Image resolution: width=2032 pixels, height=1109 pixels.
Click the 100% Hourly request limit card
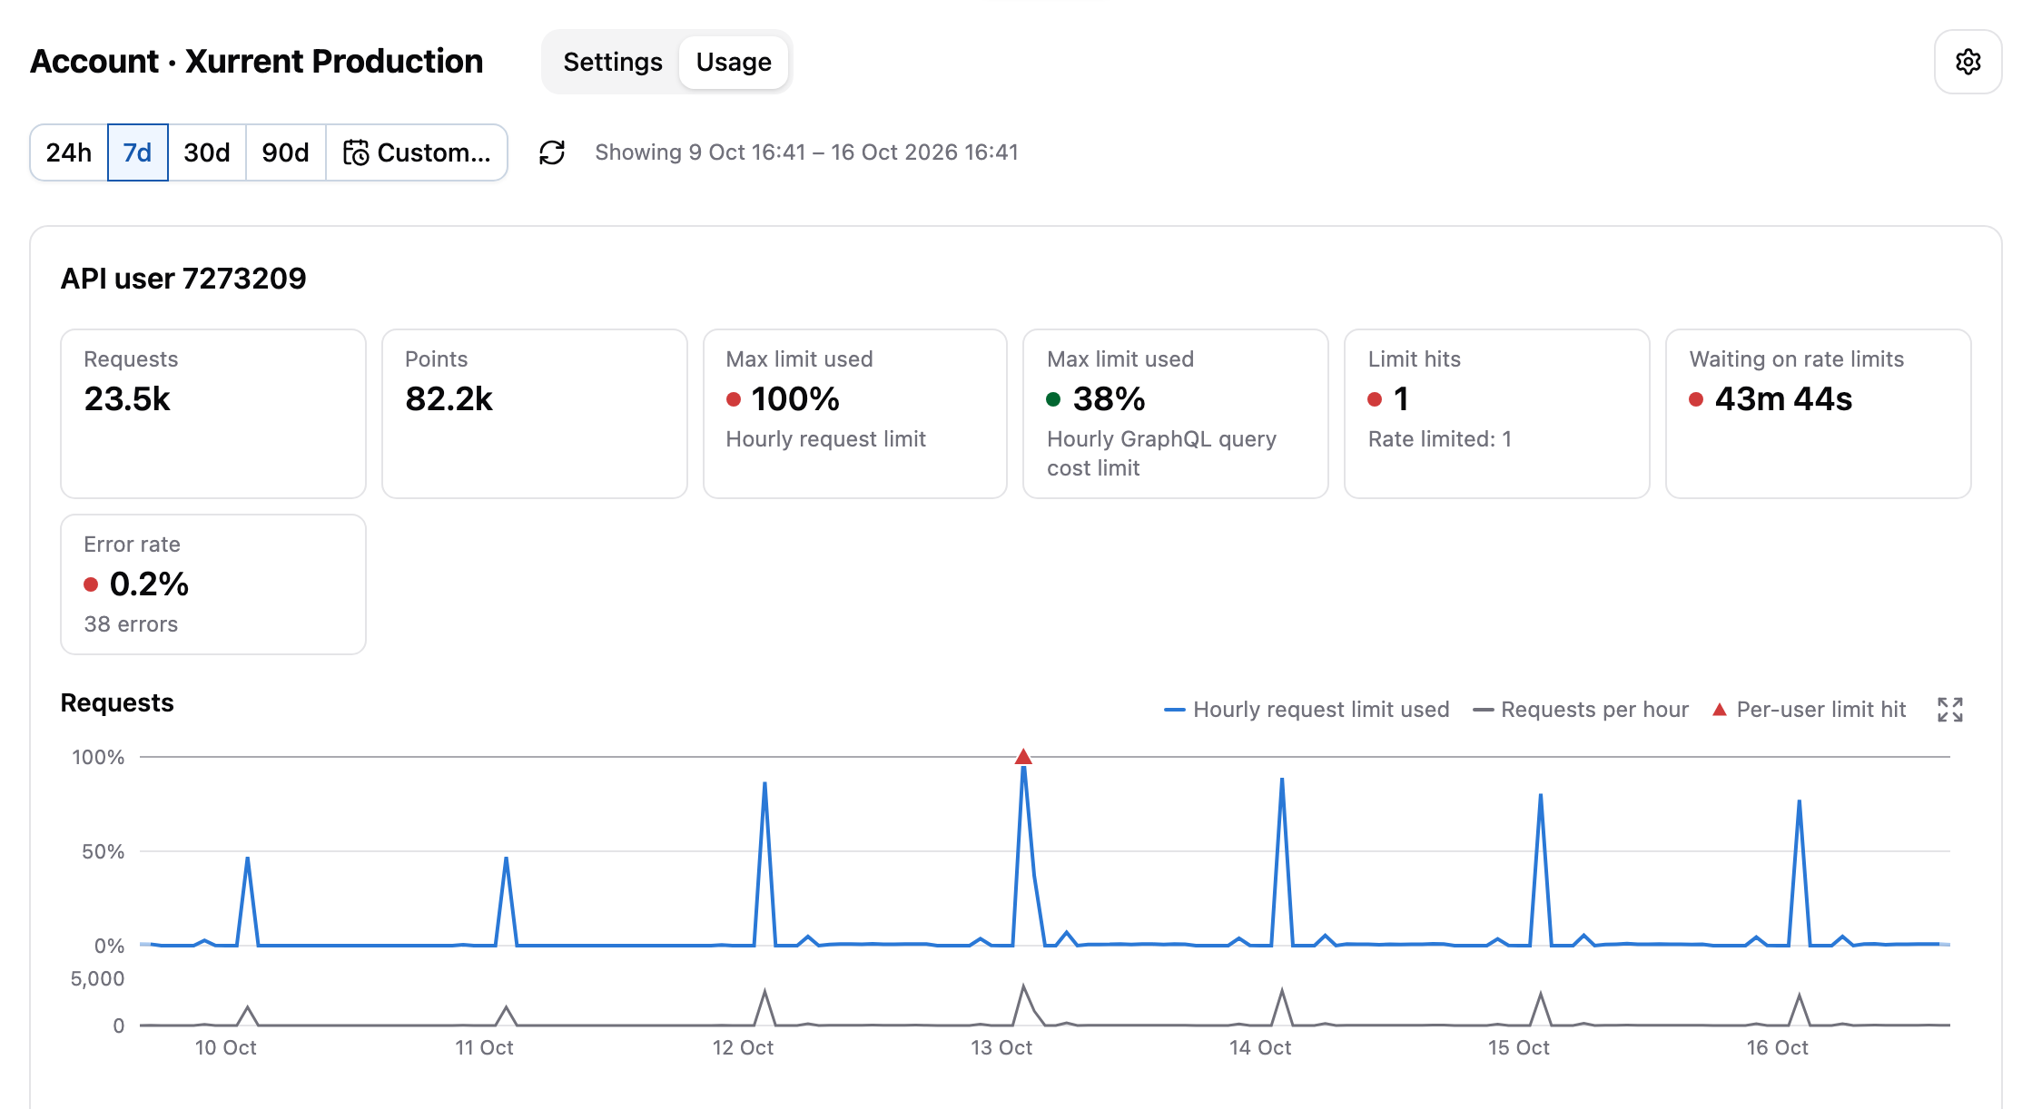tap(855, 414)
